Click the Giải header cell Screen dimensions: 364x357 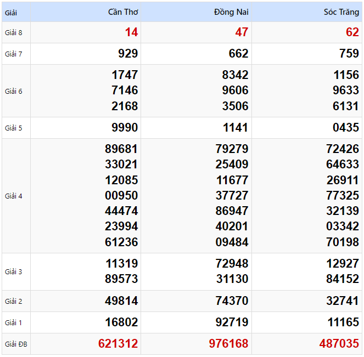tap(12, 12)
